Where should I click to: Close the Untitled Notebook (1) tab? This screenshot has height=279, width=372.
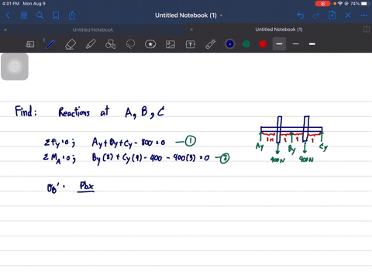point(191,29)
